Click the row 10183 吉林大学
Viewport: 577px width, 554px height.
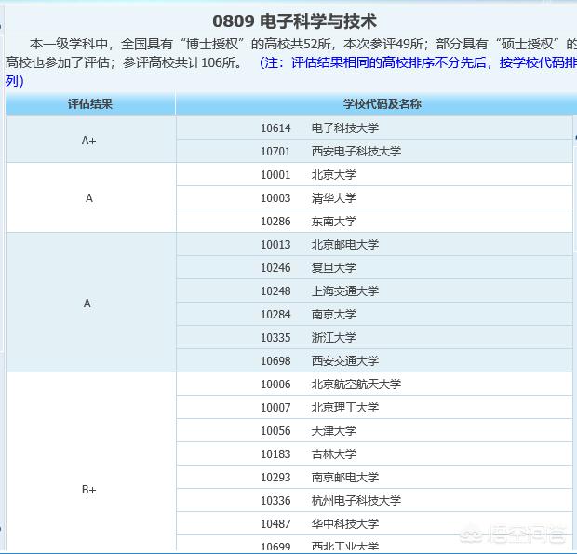pyautogui.click(x=374, y=453)
